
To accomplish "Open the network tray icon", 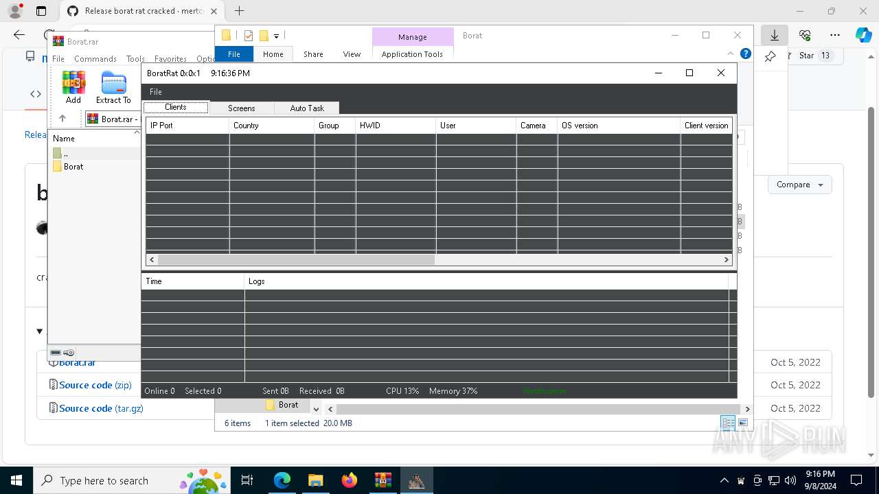I will (x=774, y=480).
